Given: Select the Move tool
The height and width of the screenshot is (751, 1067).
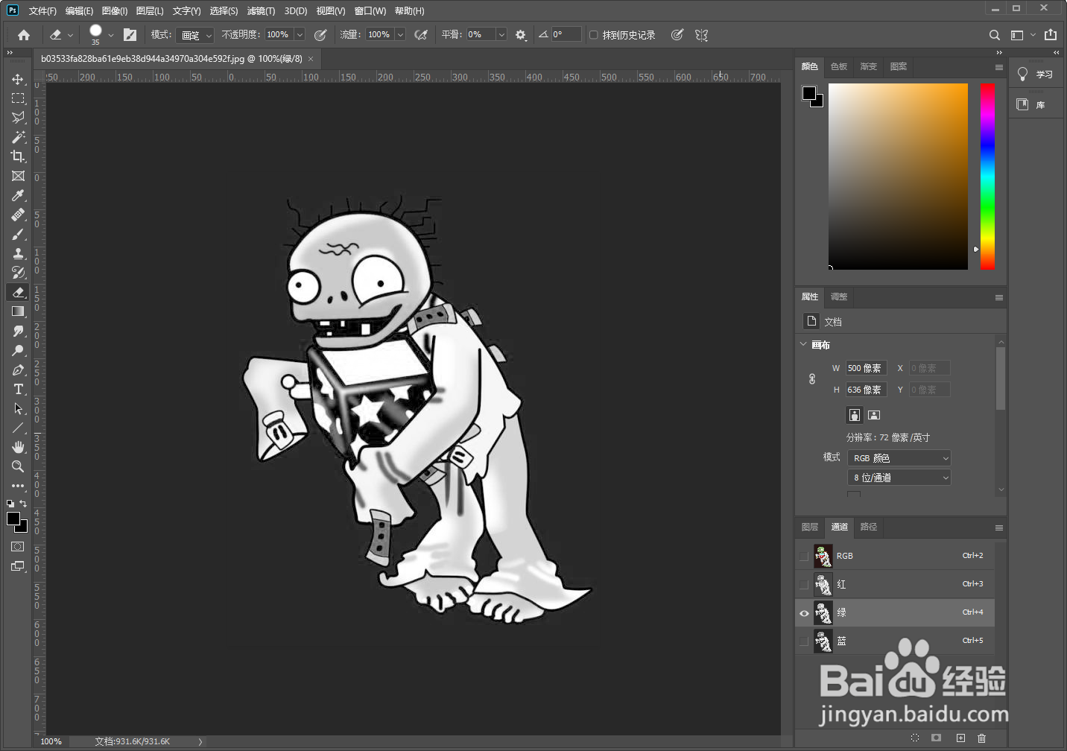Looking at the screenshot, I should click(18, 79).
